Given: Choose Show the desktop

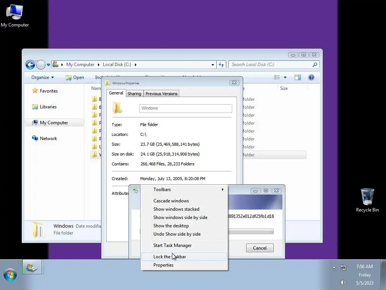Looking at the screenshot, I should [x=184, y=226].
